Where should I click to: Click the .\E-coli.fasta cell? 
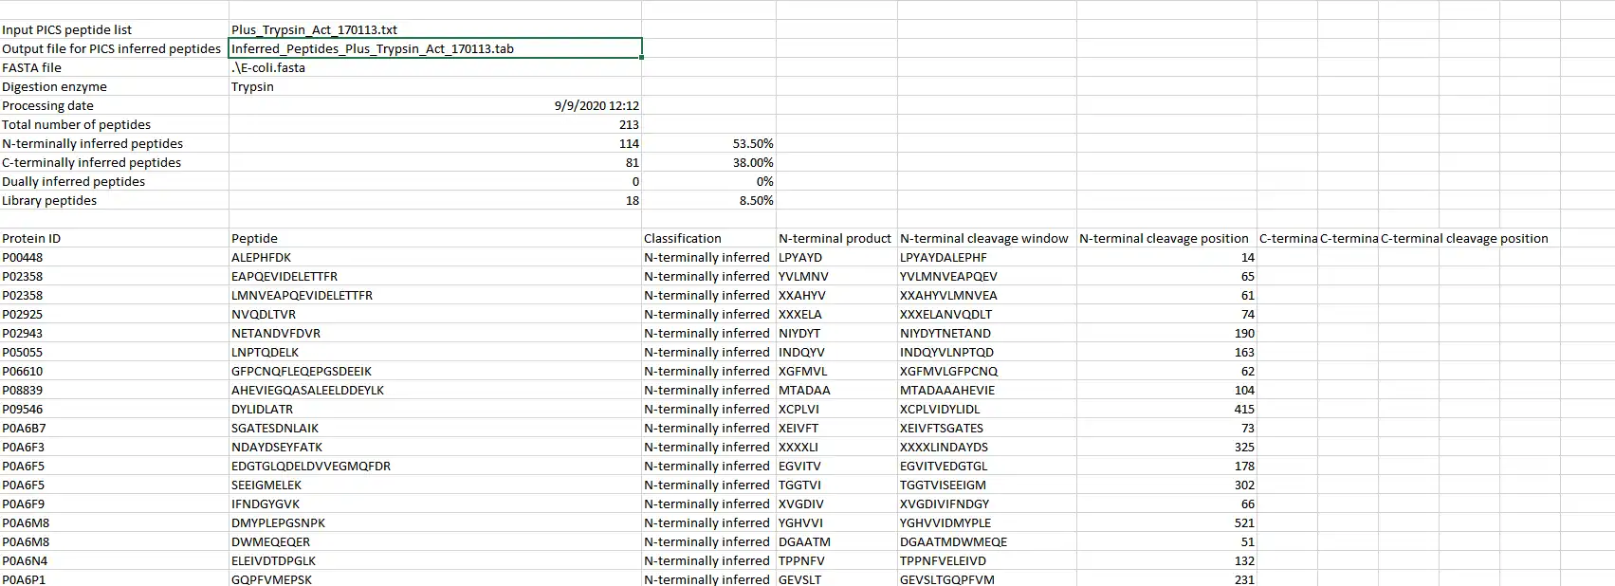click(x=435, y=67)
